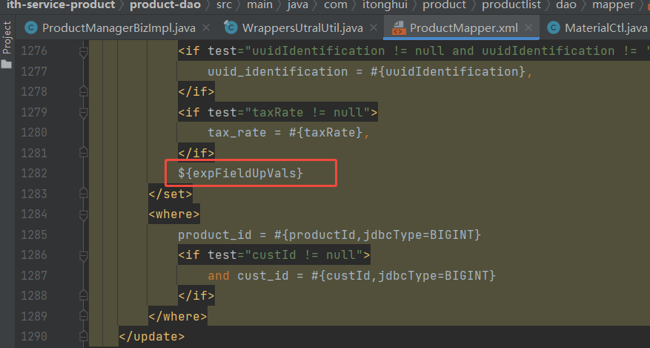Click the WrappersUtralUtil class icon

[x=231, y=27]
